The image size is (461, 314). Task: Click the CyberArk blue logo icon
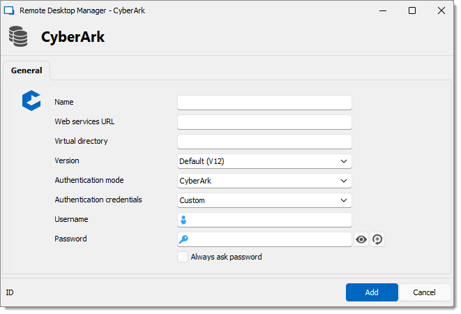tap(31, 100)
